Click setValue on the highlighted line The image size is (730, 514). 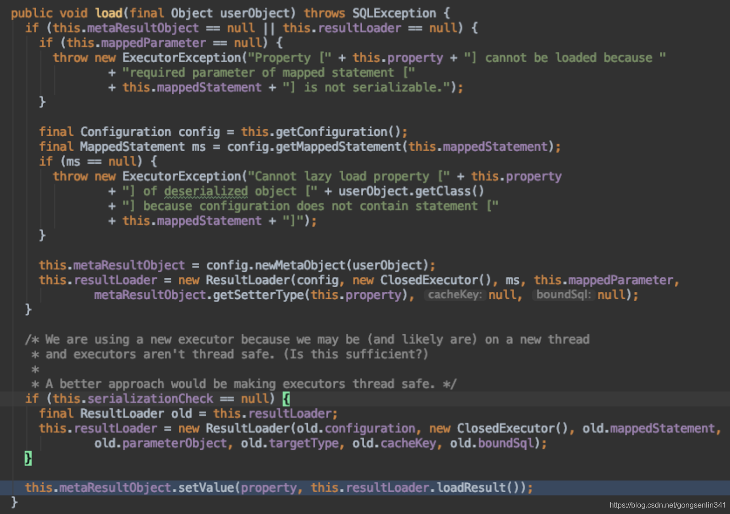[x=206, y=488]
